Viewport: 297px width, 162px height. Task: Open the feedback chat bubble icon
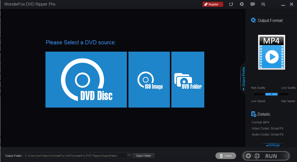point(253,4)
